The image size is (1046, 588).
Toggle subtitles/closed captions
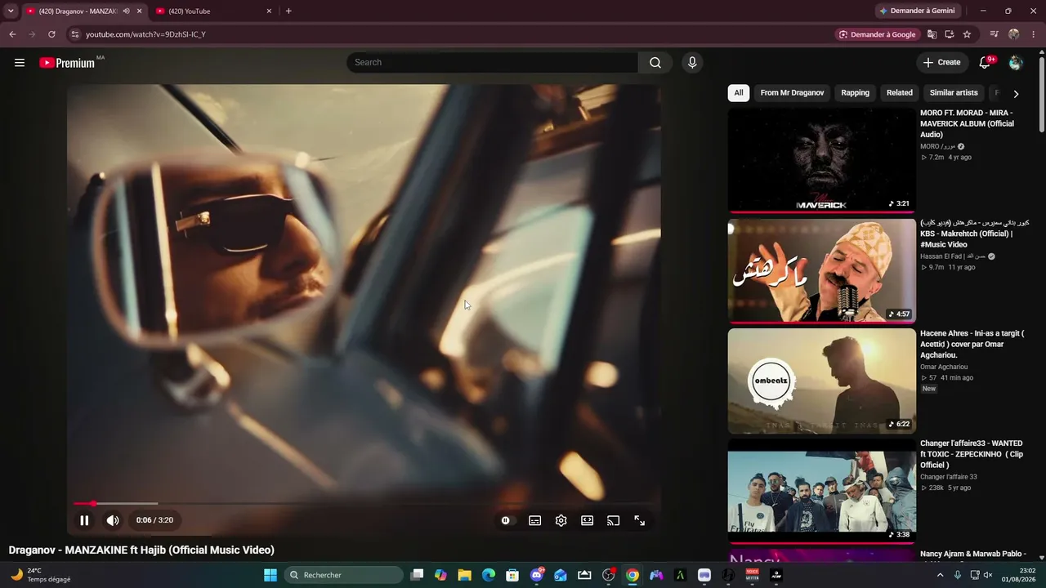click(534, 520)
